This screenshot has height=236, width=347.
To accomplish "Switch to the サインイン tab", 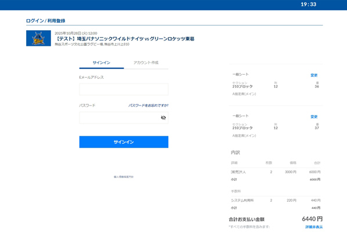I will pos(102,63).
